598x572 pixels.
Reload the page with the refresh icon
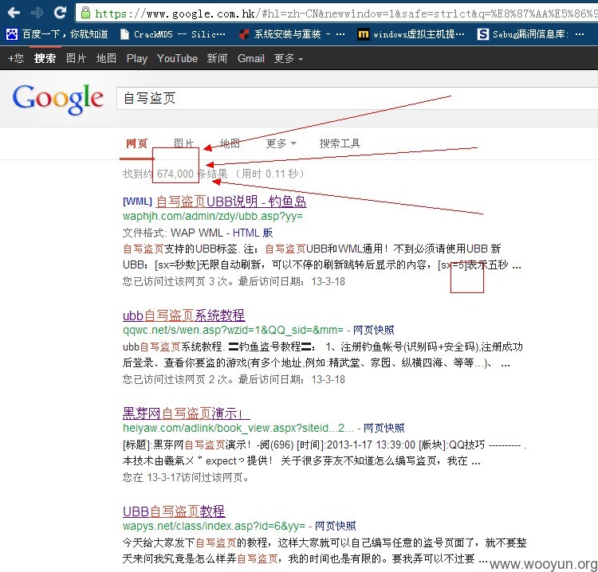[x=60, y=13]
